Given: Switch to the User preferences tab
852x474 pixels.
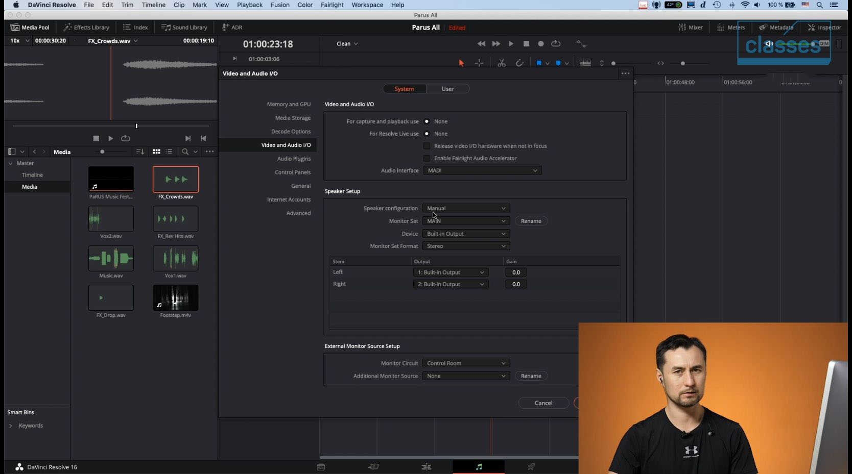Looking at the screenshot, I should coord(447,89).
